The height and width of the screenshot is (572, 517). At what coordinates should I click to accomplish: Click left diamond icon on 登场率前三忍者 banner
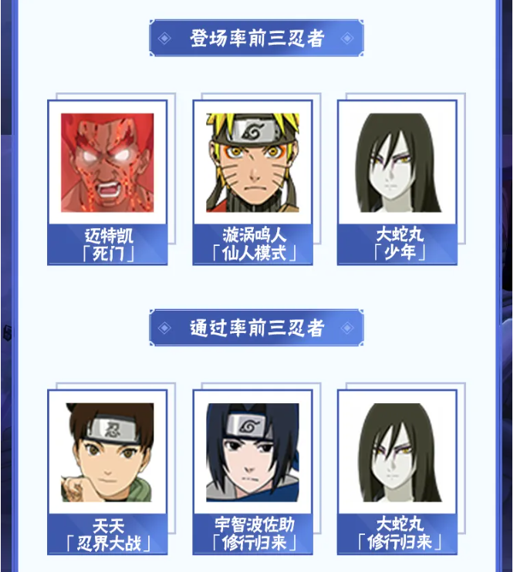point(164,39)
